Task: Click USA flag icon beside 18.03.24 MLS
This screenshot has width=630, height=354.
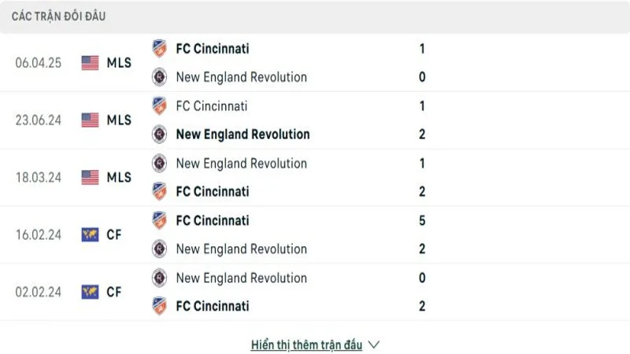Action: click(90, 178)
